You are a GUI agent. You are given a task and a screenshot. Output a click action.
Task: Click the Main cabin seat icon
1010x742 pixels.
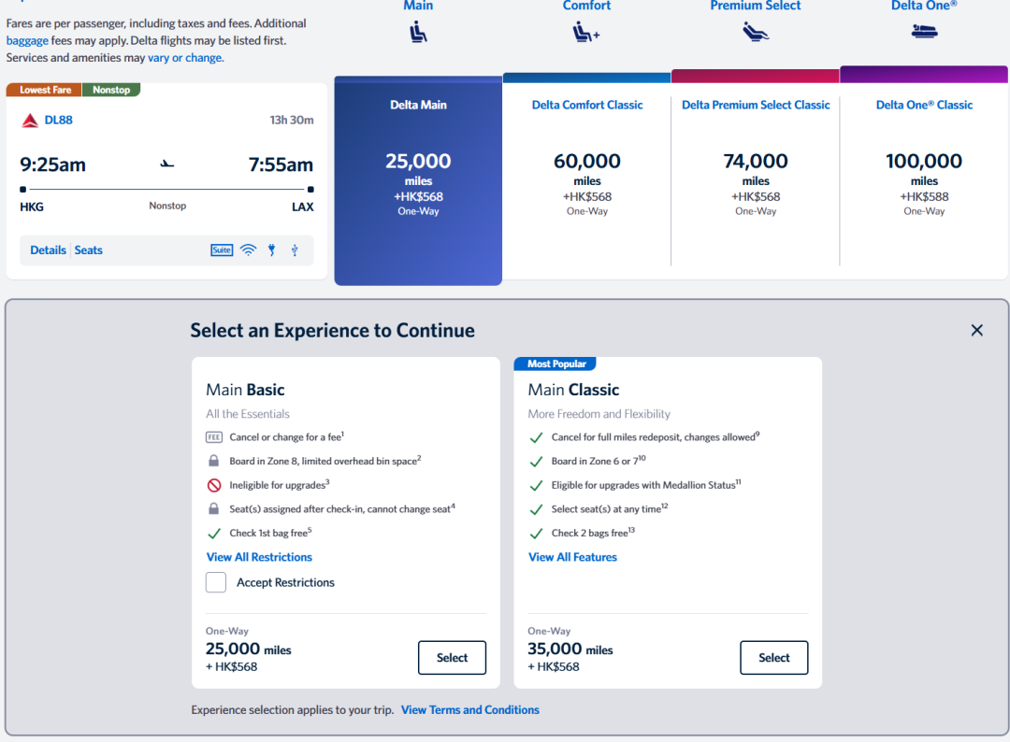tap(418, 32)
